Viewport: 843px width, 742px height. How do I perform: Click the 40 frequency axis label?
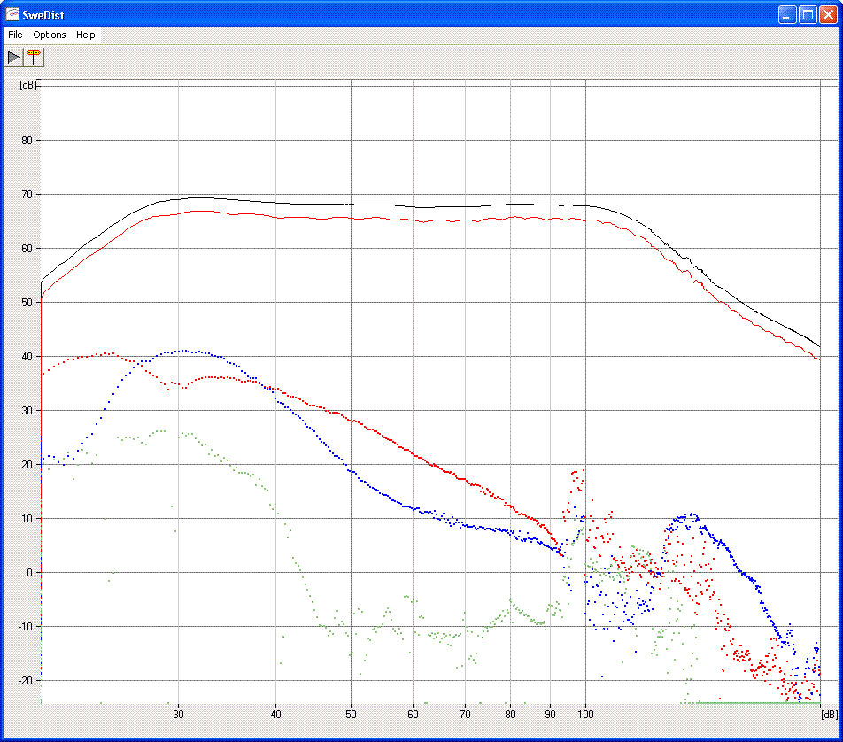(275, 714)
